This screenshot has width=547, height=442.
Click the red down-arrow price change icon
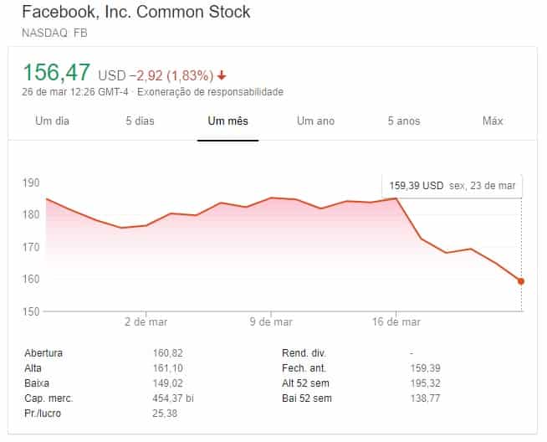(x=222, y=75)
